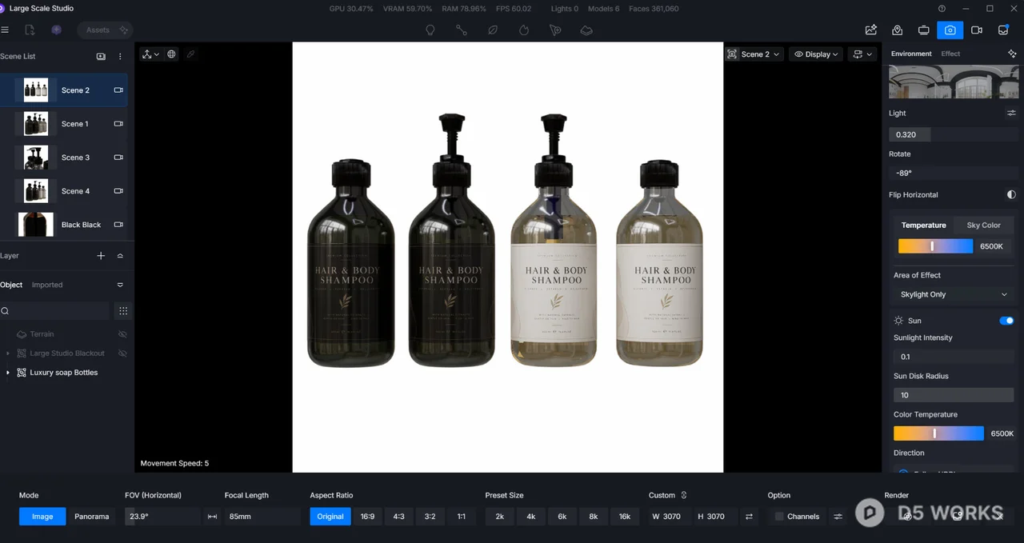Choose the 16:9 aspect ratio

point(367,517)
